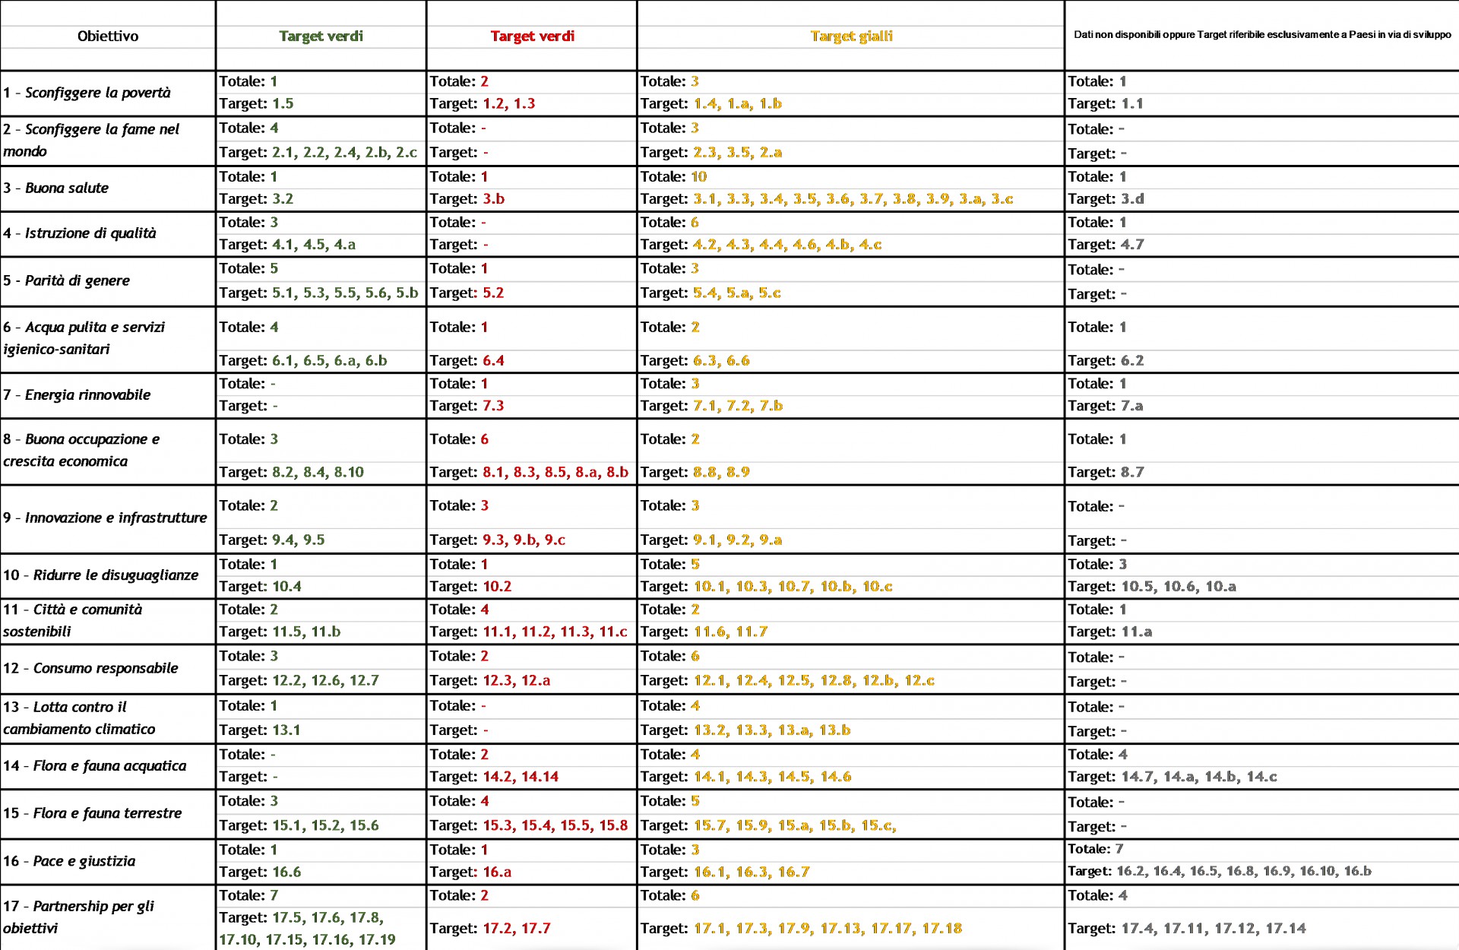This screenshot has width=1459, height=950.
Task: Click the Dati non disponibili header
Action: [1261, 35]
